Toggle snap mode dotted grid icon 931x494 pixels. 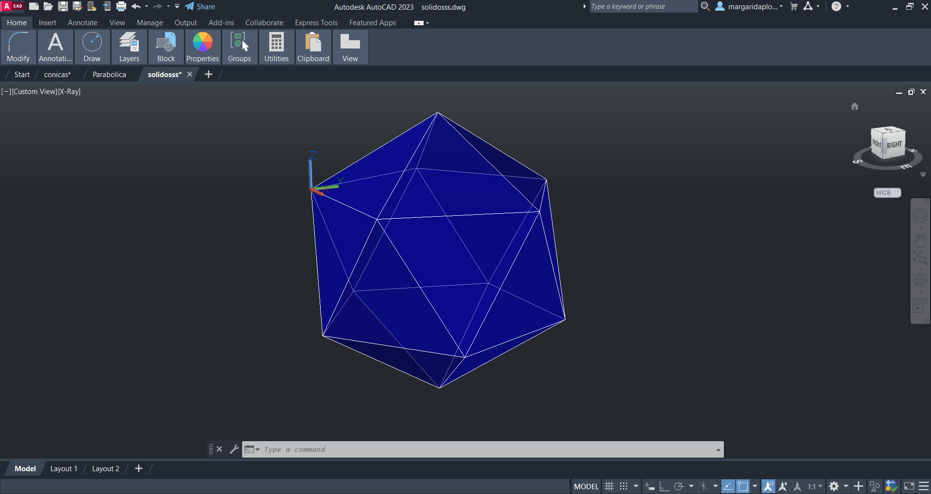pos(624,486)
